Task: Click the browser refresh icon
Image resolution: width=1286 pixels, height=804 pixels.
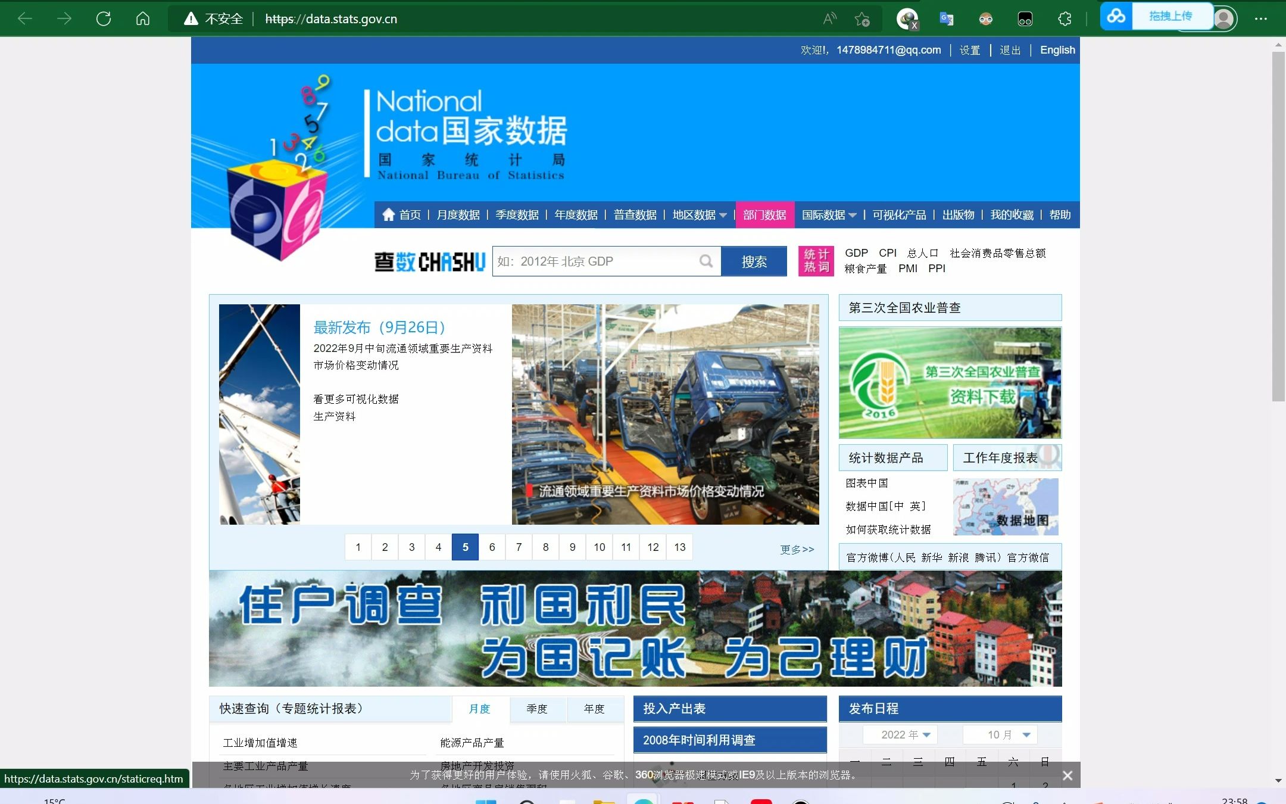Action: click(104, 18)
